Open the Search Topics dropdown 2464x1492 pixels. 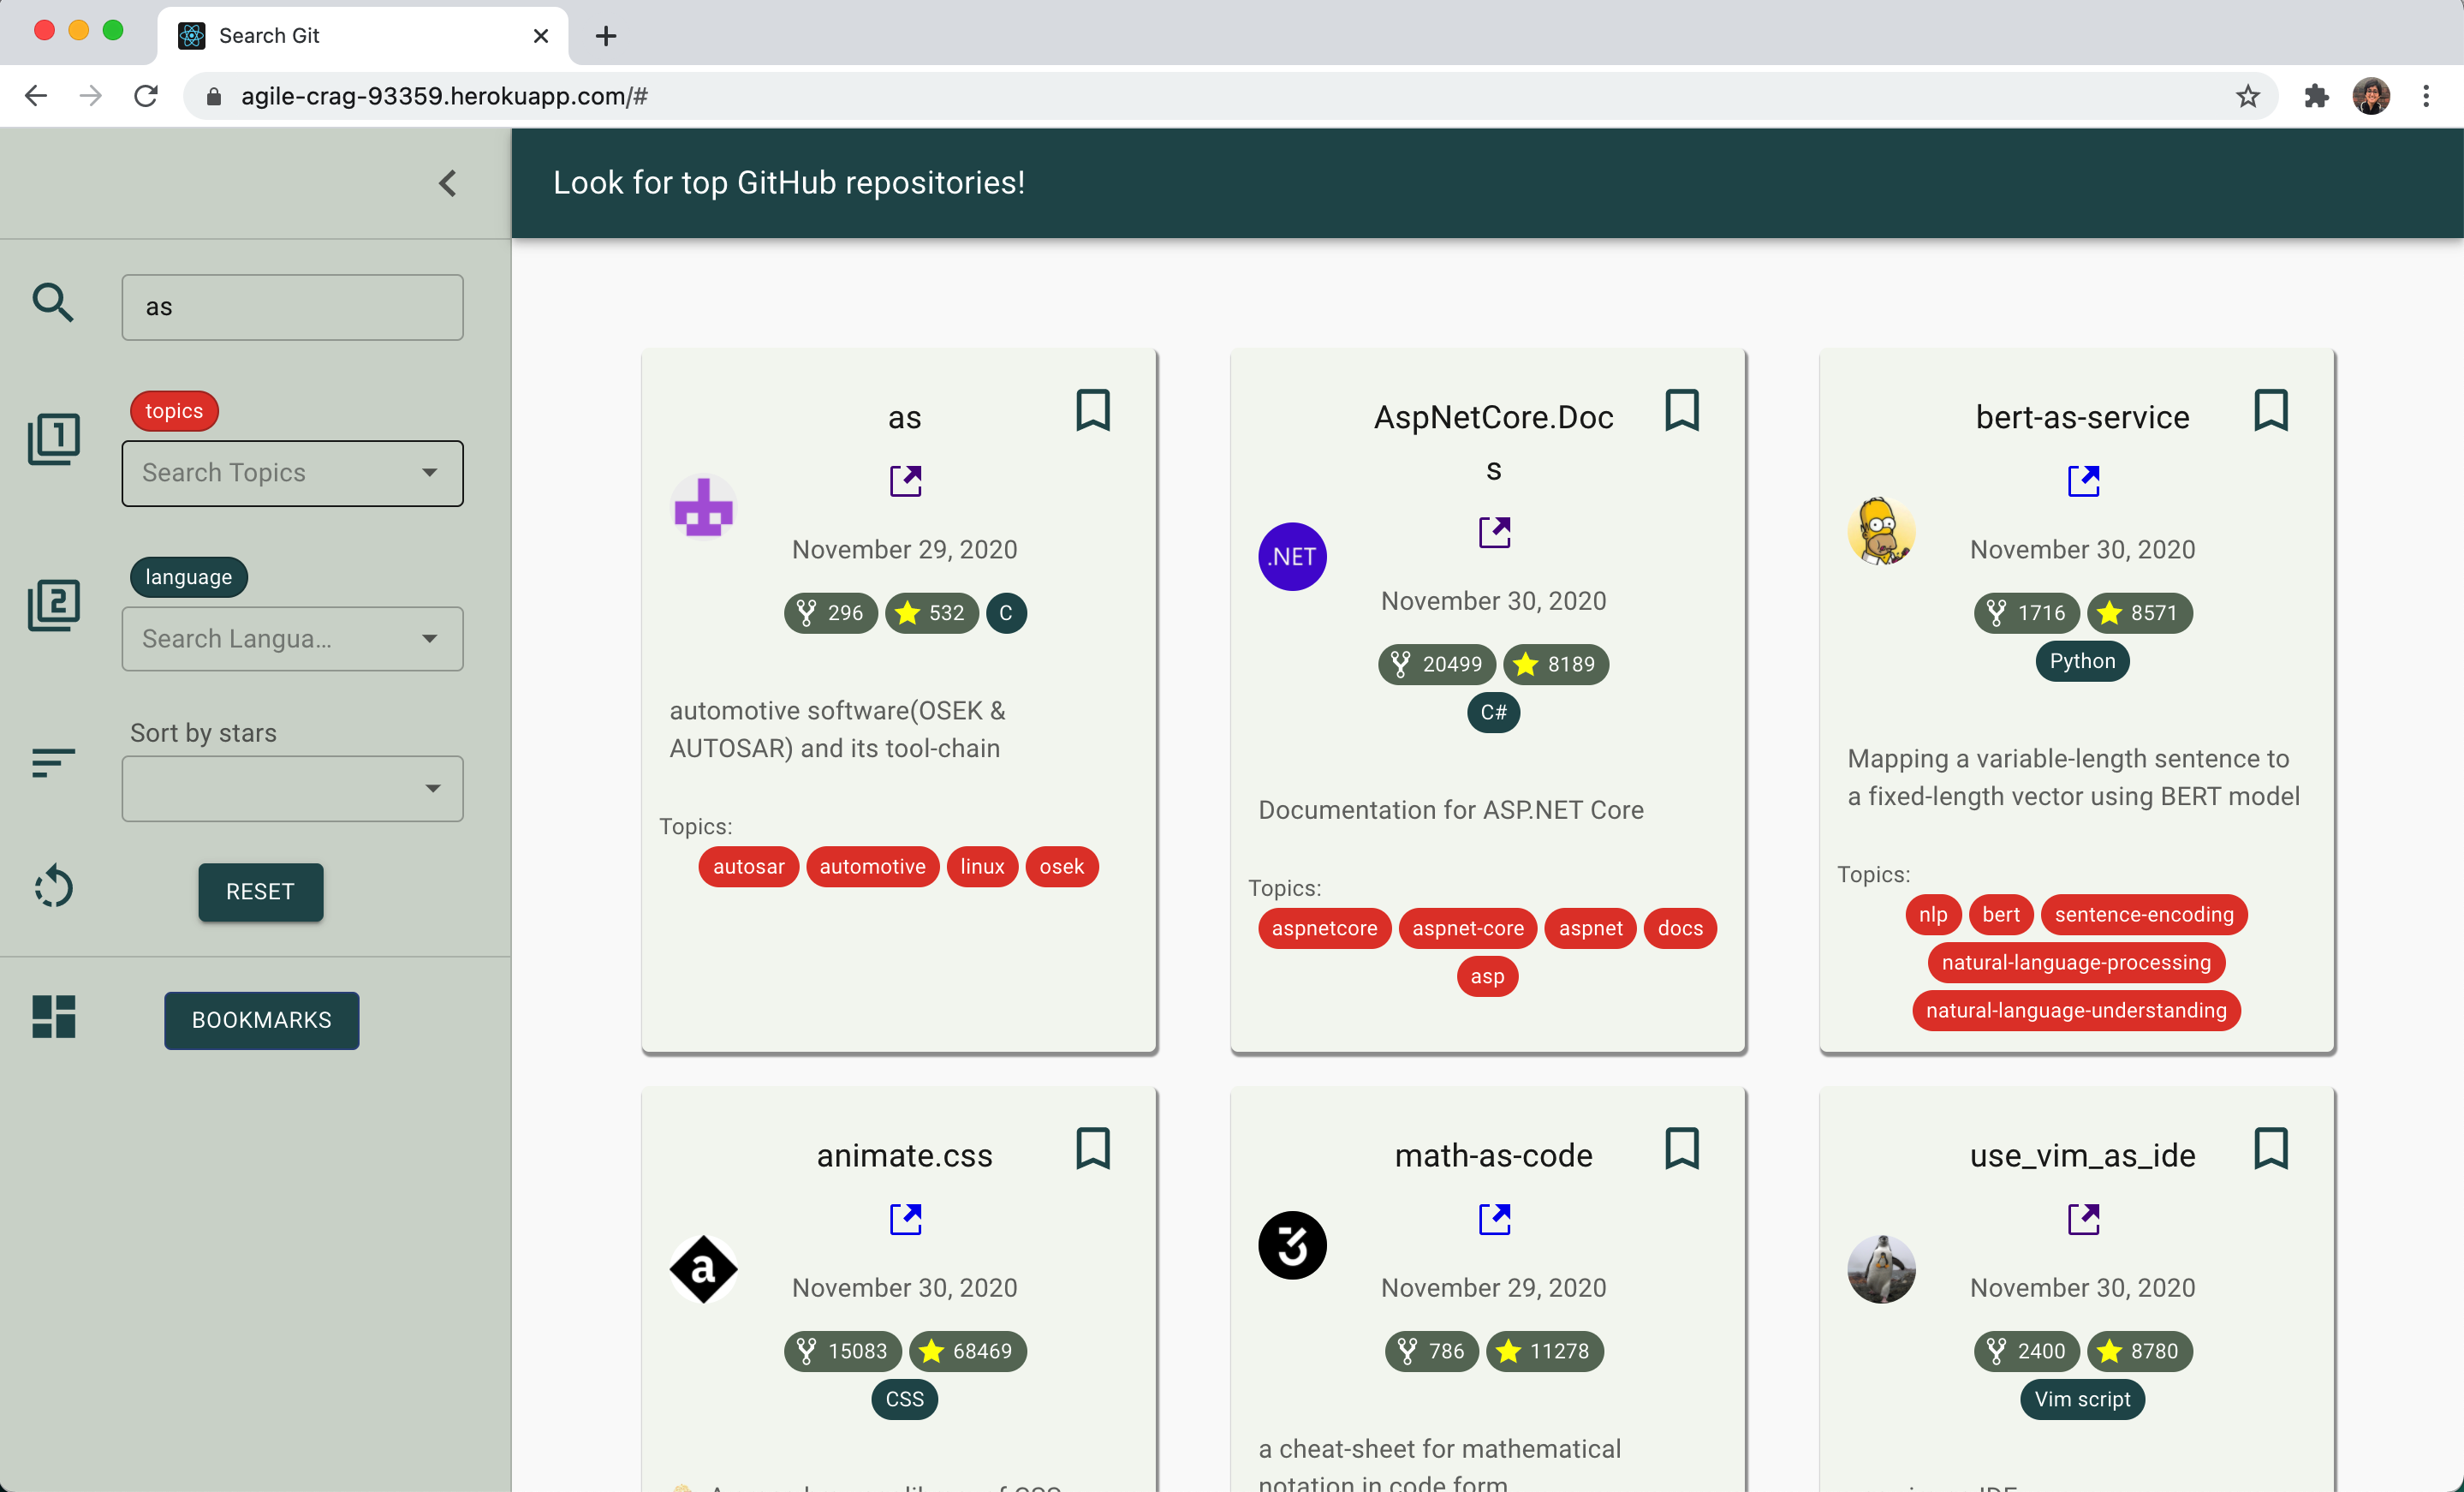coord(292,474)
